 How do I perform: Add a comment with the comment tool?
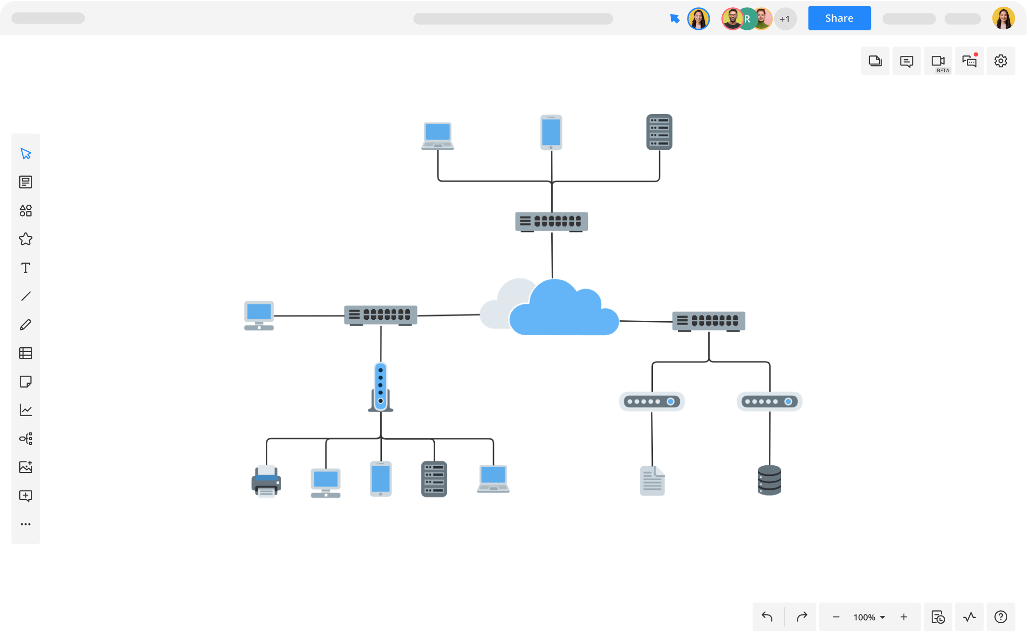26,496
